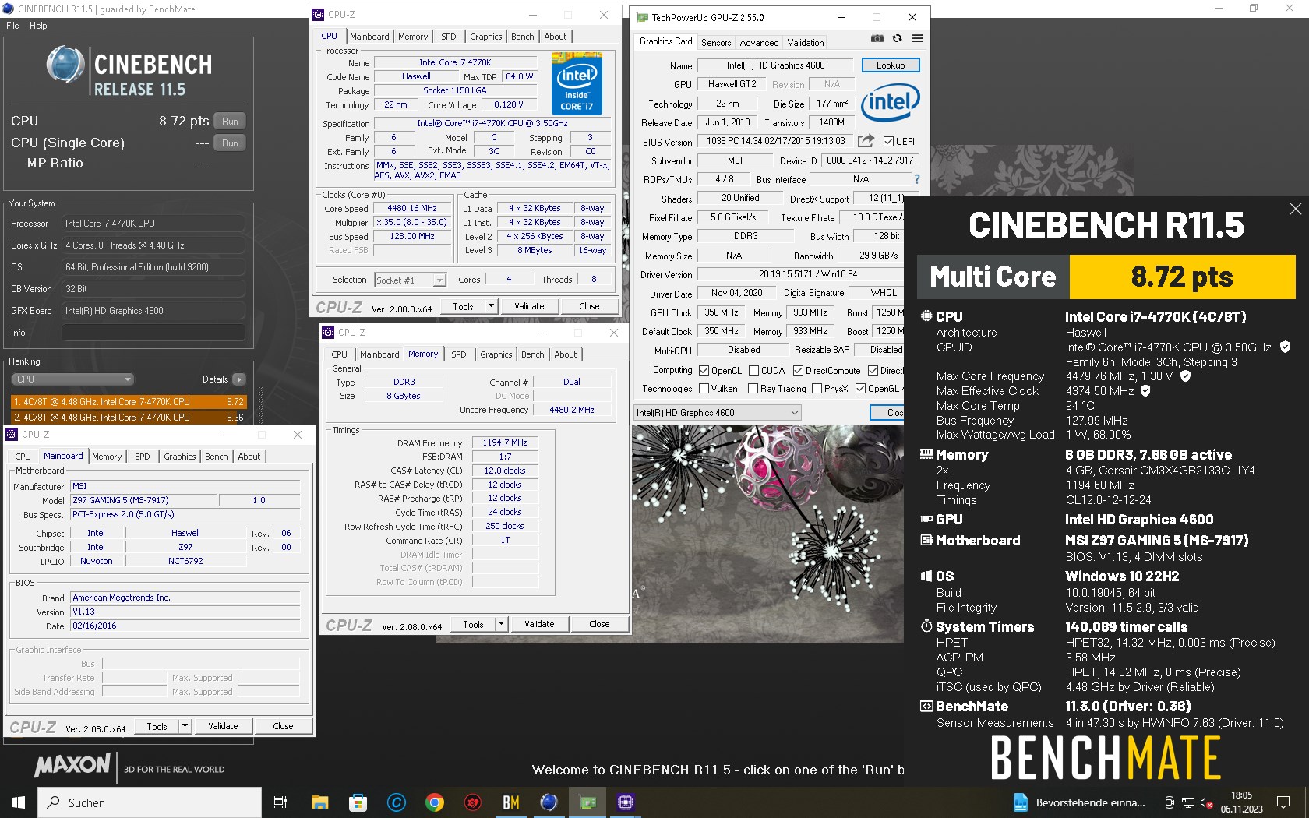Toggle the Ray Tracing checkbox
Screen dimensions: 1309x818
click(753, 389)
